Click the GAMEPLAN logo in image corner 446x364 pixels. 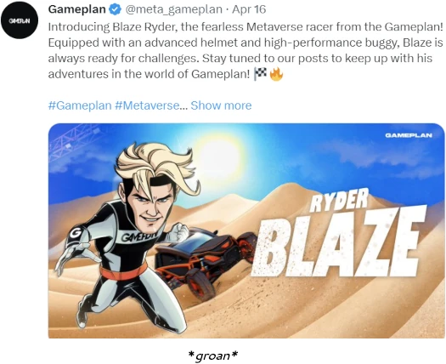click(409, 135)
